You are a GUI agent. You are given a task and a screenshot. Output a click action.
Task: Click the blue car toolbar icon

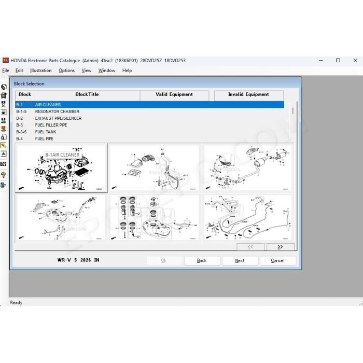[4, 120]
